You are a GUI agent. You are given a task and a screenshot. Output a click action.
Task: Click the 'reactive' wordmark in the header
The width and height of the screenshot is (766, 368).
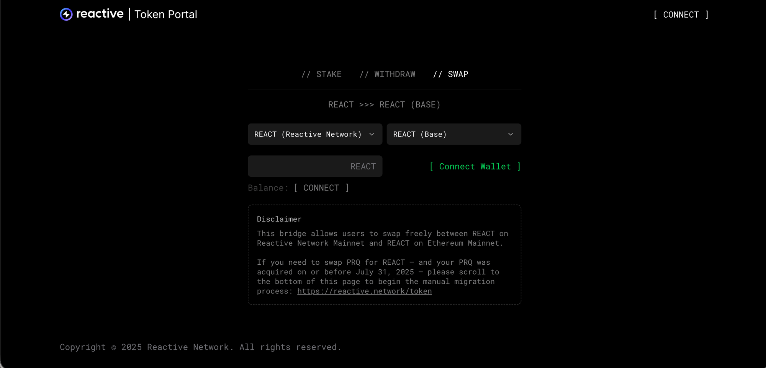[x=100, y=14]
